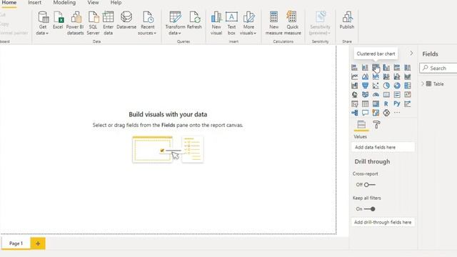457x257 pixels.
Task: Select the Stacked bar chart visual
Action: click(354, 68)
